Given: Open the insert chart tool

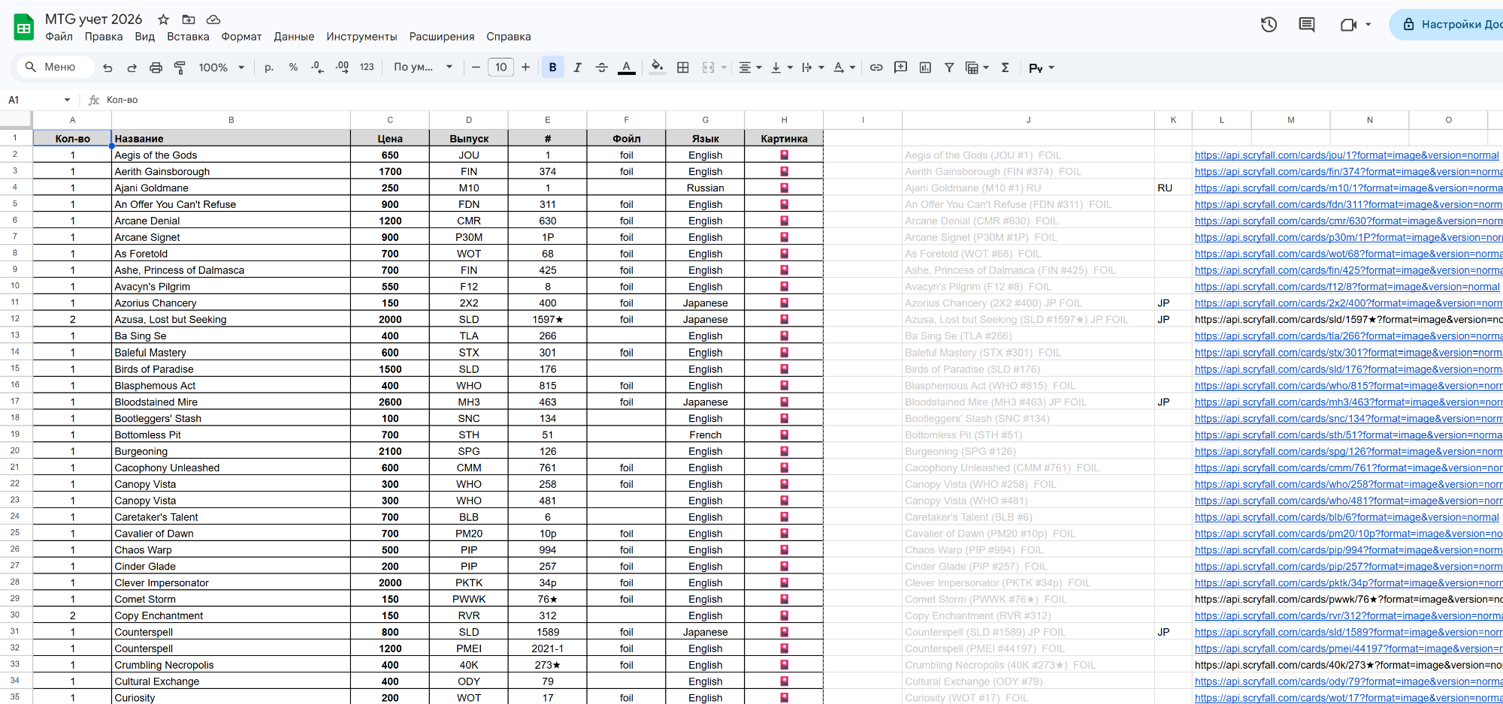Looking at the screenshot, I should [925, 68].
